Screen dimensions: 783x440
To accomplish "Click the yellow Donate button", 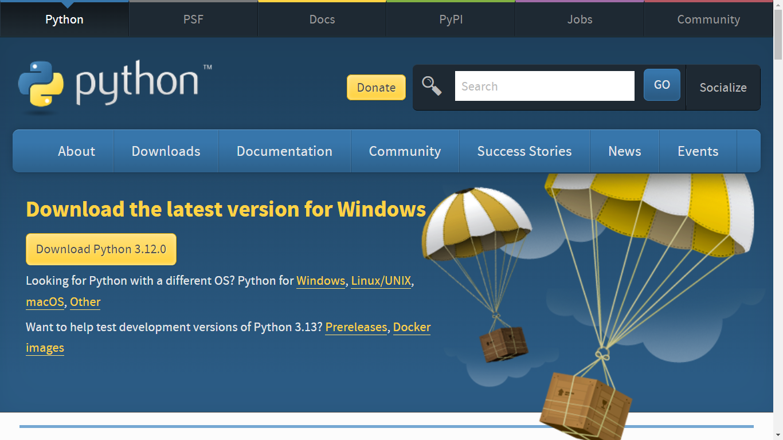I will click(x=376, y=87).
